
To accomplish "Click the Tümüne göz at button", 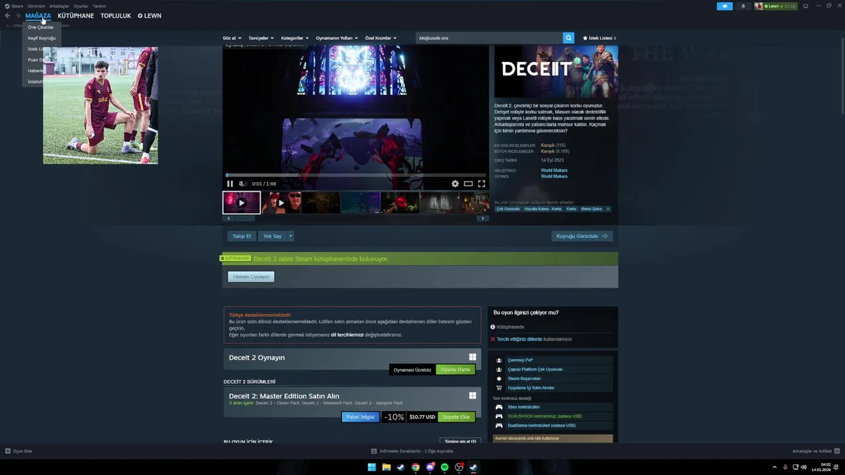I will coord(460,441).
